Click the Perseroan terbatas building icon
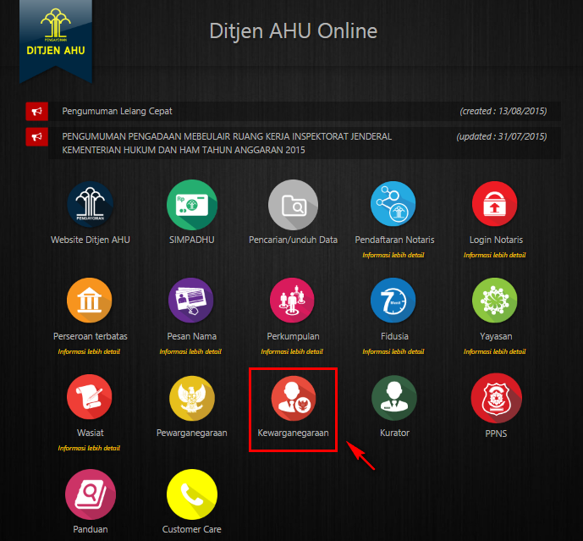This screenshot has height=541, width=583. click(x=91, y=302)
